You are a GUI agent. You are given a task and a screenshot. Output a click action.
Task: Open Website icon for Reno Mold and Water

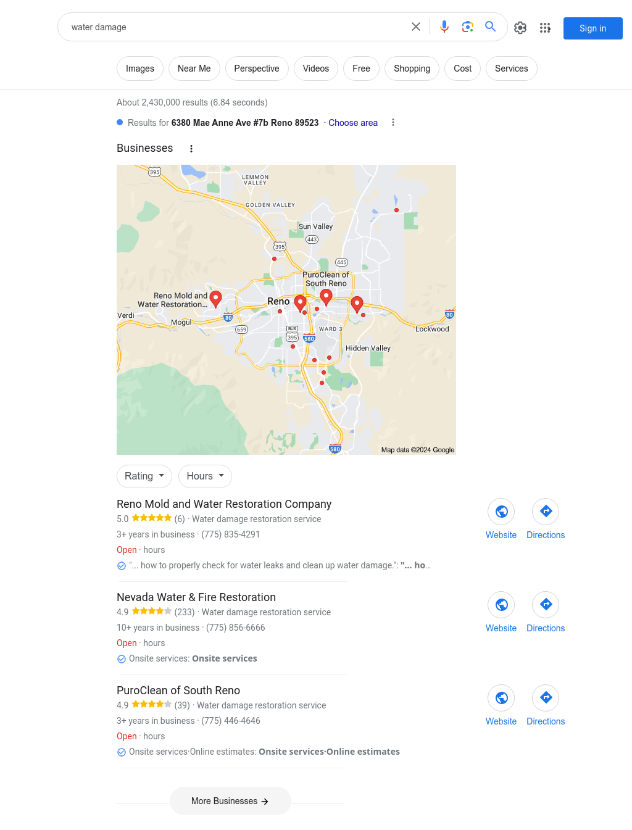point(501,512)
